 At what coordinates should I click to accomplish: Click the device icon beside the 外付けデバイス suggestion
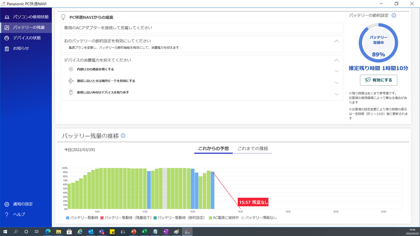[71, 92]
